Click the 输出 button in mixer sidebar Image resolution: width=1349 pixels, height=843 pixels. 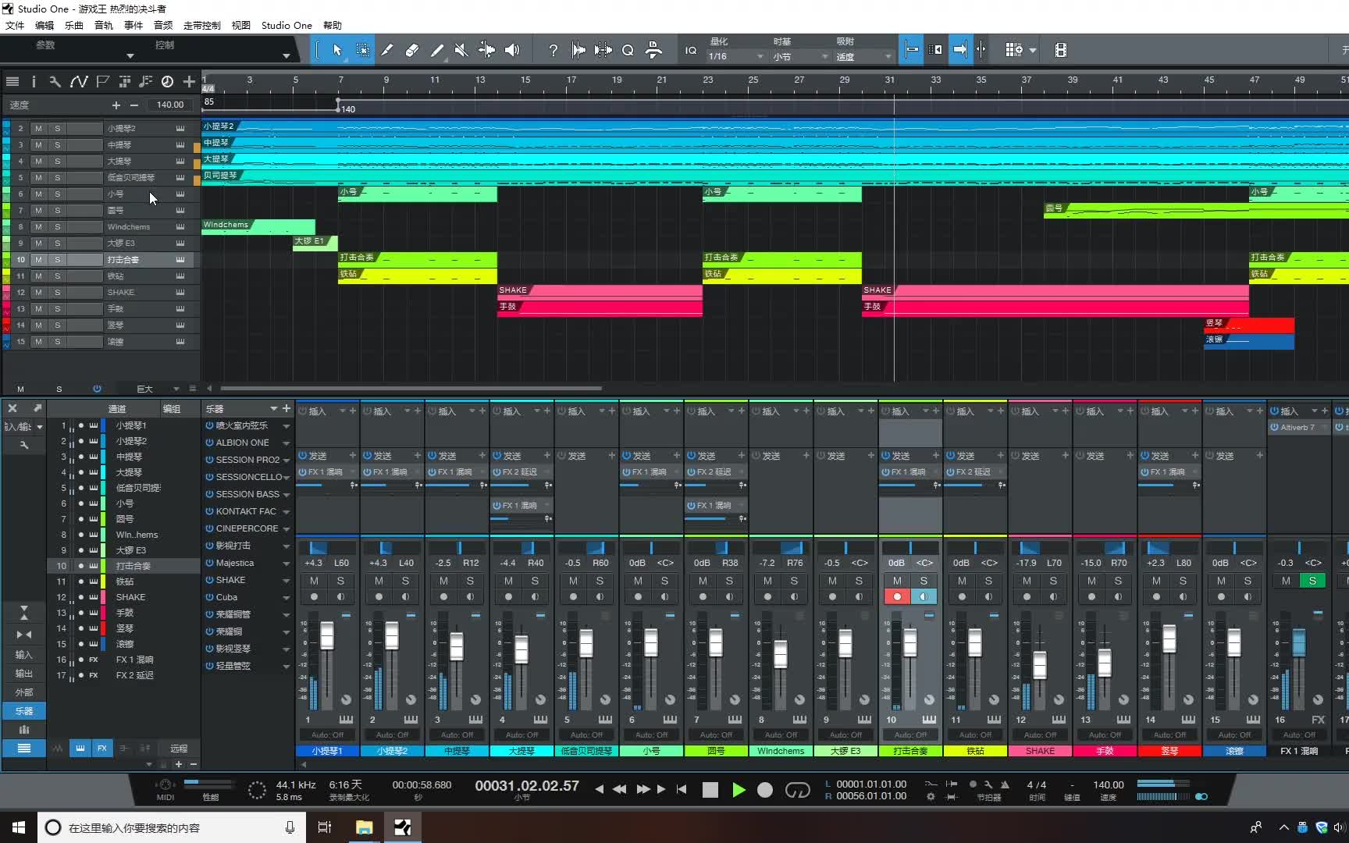tap(24, 674)
